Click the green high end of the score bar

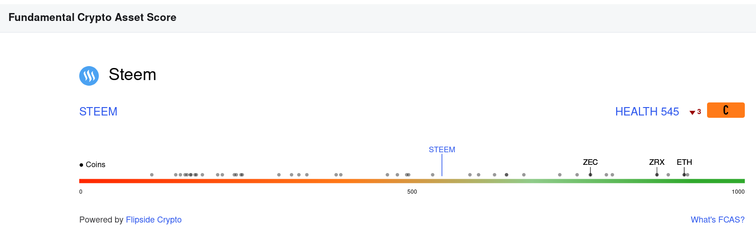point(738,181)
